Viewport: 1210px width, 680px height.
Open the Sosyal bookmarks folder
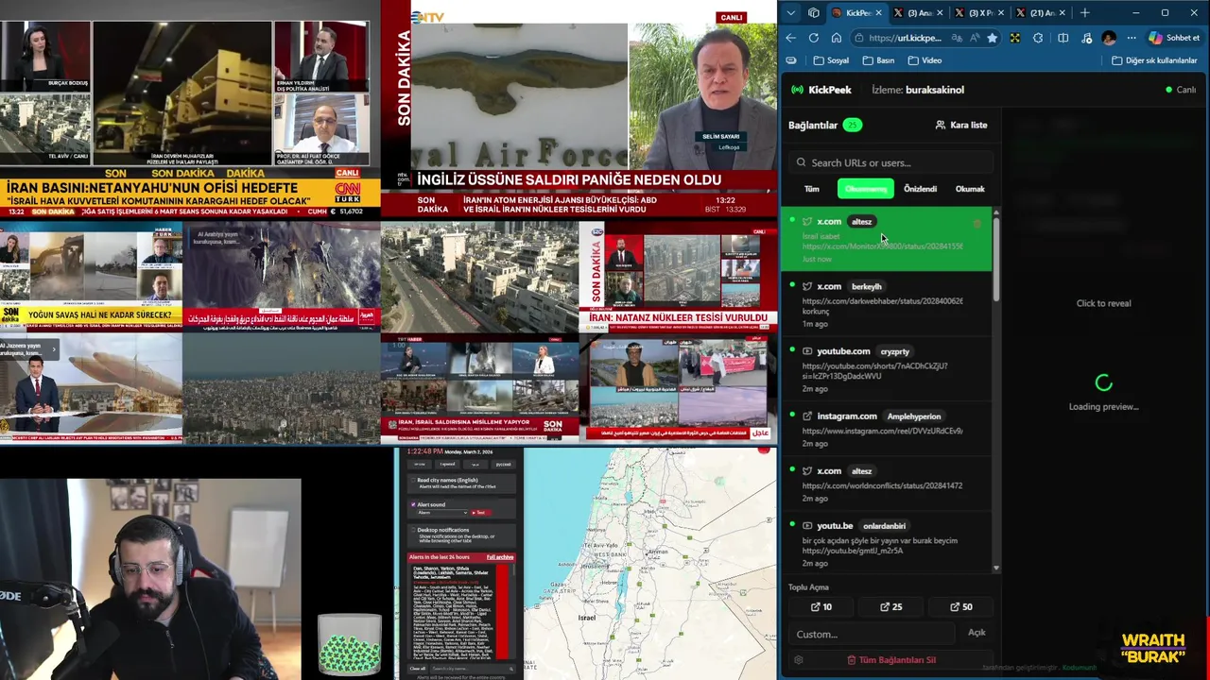(x=831, y=60)
